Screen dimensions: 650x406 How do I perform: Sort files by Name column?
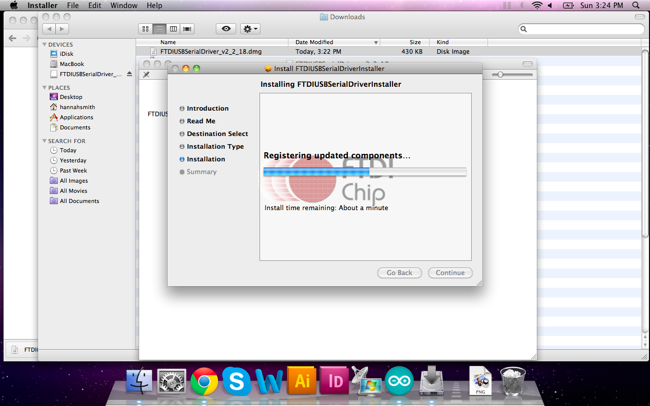point(212,42)
